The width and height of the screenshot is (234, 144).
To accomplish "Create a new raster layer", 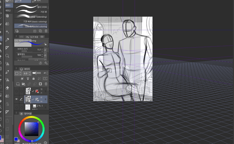I will click(x=18, y=84).
